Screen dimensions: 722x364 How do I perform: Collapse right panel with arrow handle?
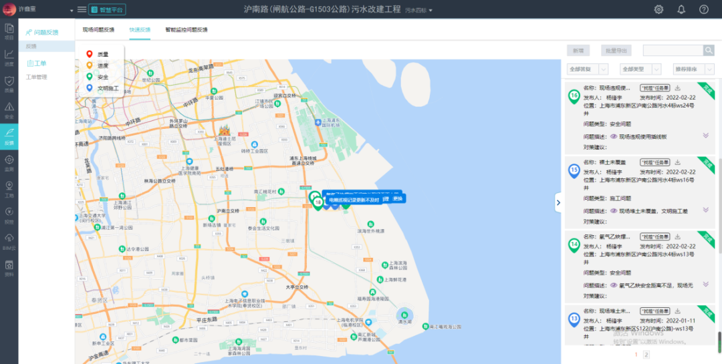tap(558, 202)
